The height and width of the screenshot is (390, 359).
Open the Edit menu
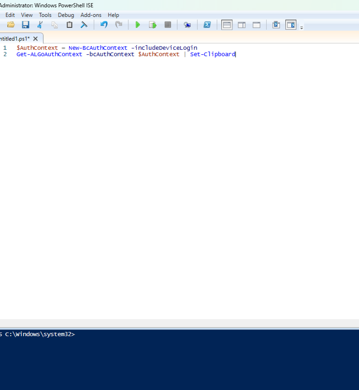[10, 15]
